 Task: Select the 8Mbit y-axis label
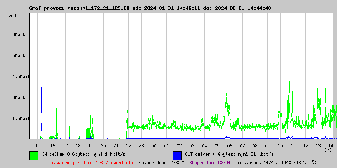pos(19,34)
